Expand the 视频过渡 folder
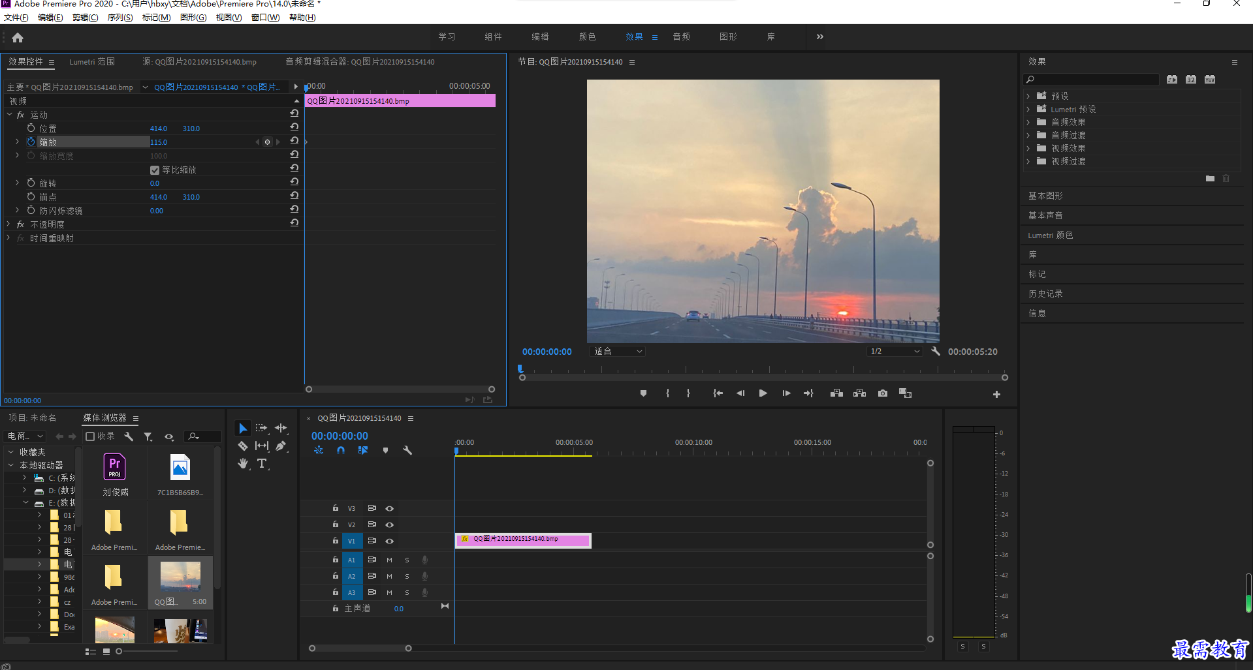This screenshot has width=1253, height=670. 1028,161
